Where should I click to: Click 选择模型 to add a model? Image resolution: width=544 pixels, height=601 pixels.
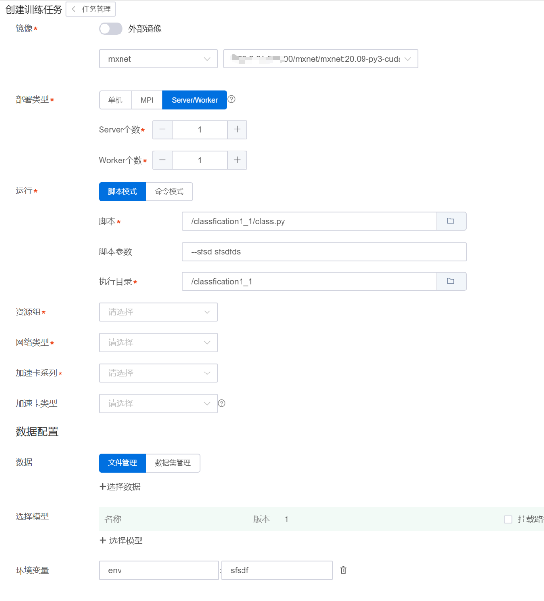click(x=121, y=540)
